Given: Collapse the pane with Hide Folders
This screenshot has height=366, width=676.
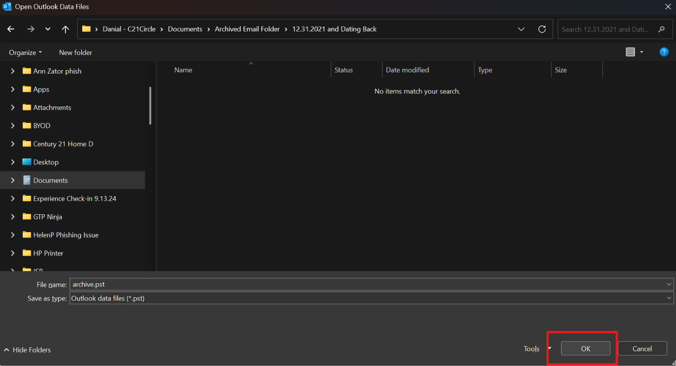Looking at the screenshot, I should point(27,350).
